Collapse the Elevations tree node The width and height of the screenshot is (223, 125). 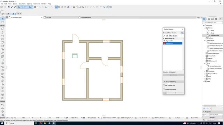tap(205, 41)
